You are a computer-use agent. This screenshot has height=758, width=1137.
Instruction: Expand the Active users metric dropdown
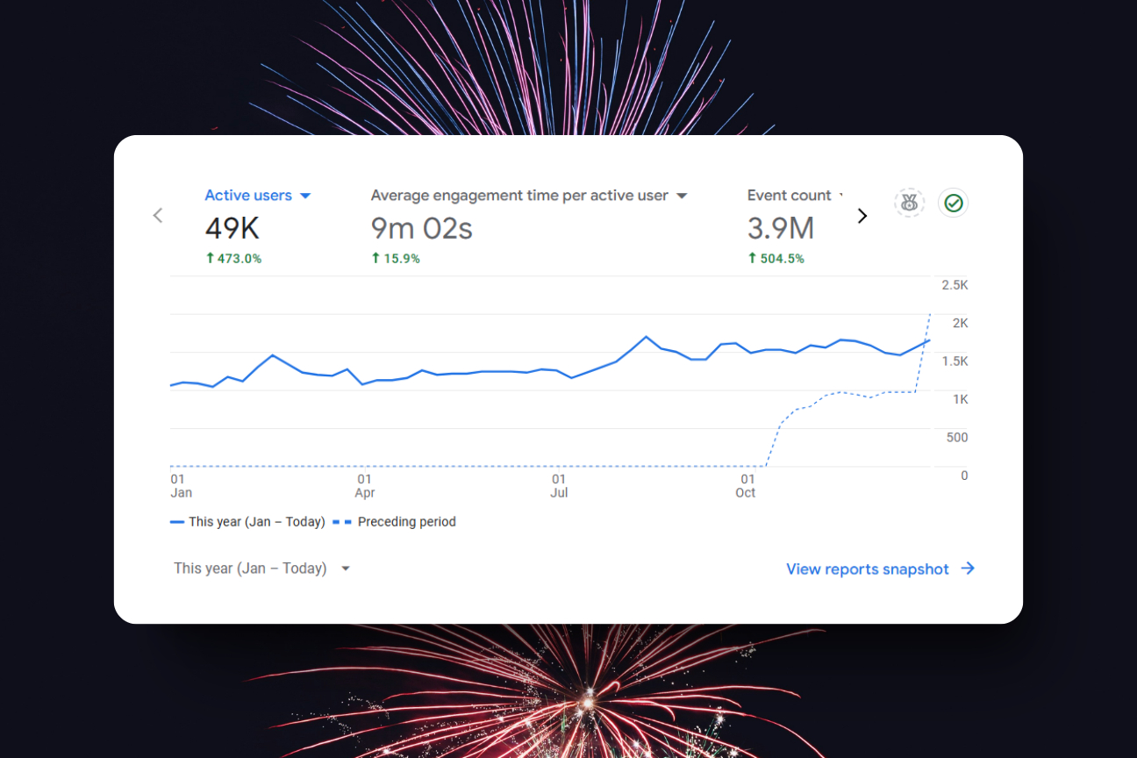(x=305, y=196)
